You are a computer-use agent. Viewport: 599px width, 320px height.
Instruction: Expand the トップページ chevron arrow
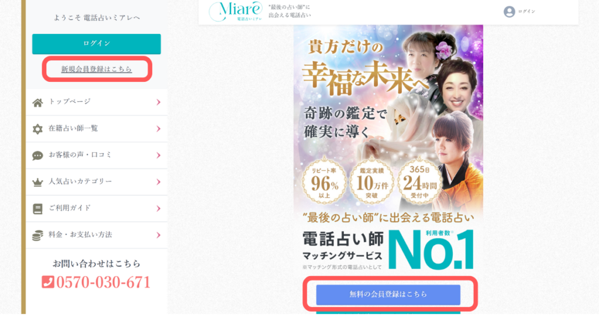158,102
